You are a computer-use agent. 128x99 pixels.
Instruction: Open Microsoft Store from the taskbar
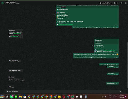tap(25, 97)
